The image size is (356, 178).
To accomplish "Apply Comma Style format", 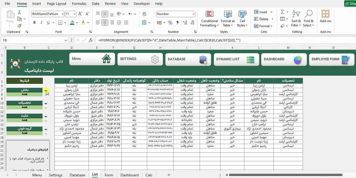I will coord(177,23).
